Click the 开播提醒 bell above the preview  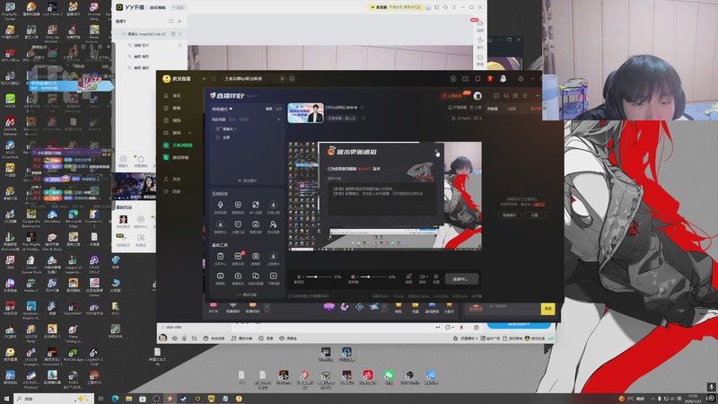[x=458, y=107]
